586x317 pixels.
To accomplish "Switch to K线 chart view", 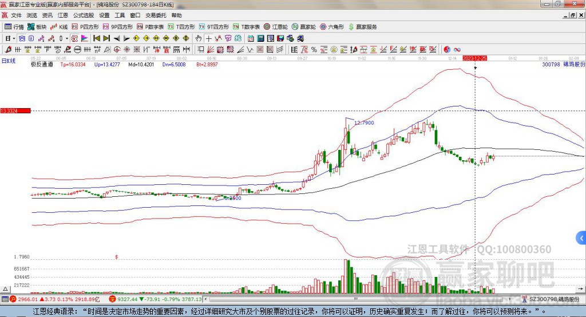I will coord(59,27).
